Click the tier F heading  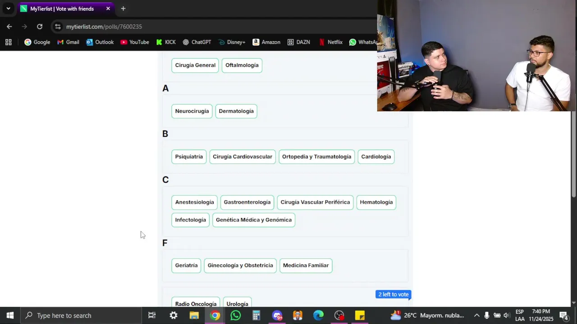click(x=165, y=243)
